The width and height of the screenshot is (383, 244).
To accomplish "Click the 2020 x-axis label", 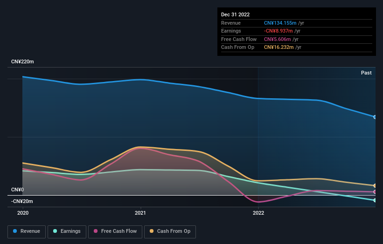I will 23,213.
